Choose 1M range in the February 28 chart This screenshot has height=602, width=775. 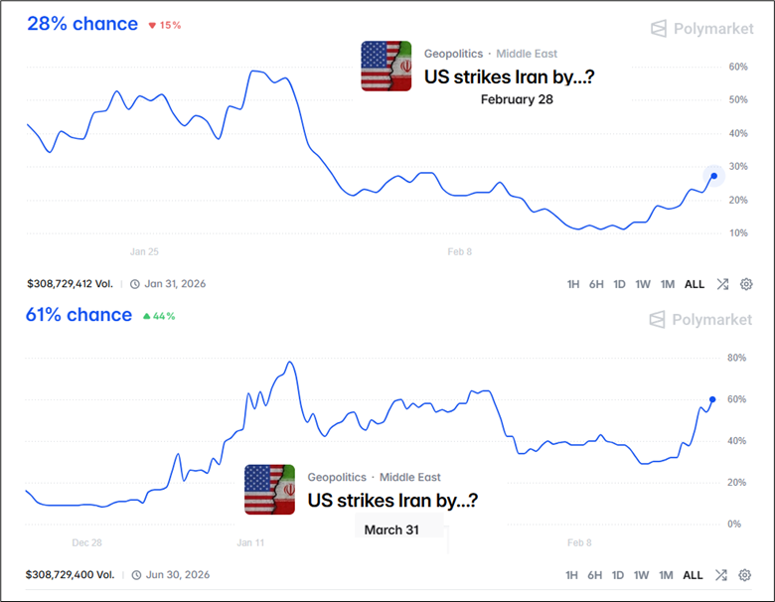pyautogui.click(x=666, y=284)
